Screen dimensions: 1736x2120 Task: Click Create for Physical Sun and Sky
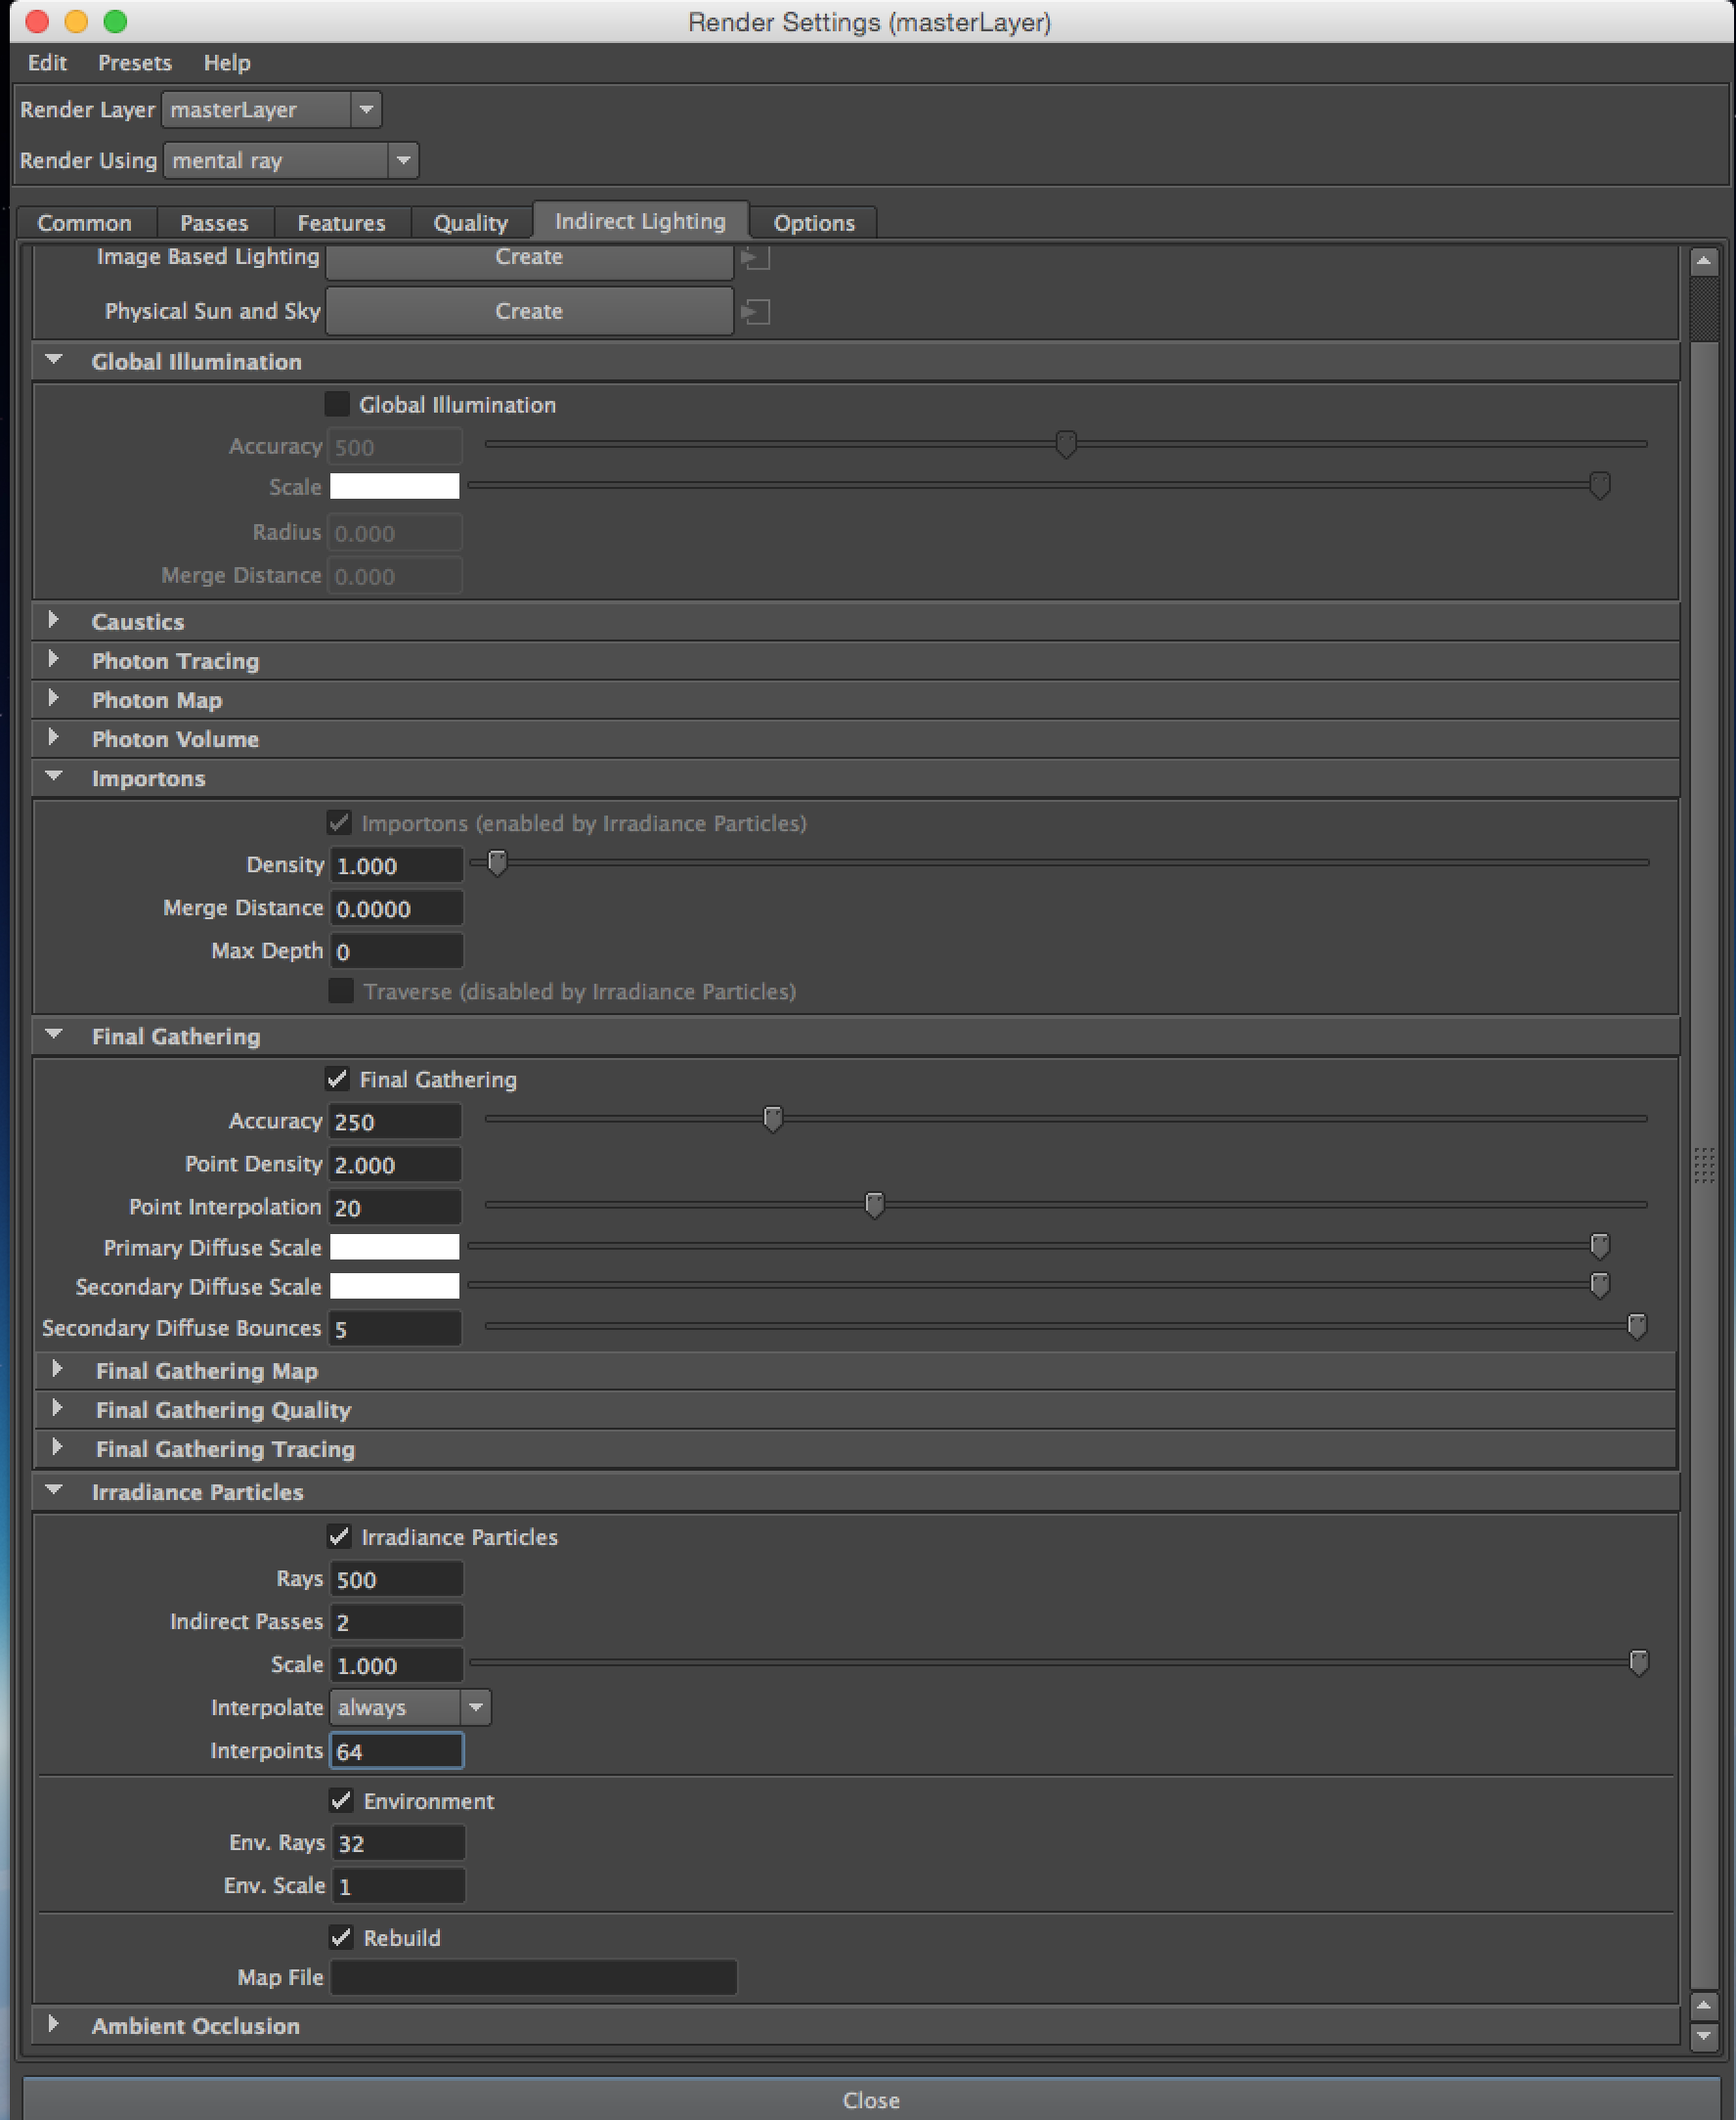(529, 311)
